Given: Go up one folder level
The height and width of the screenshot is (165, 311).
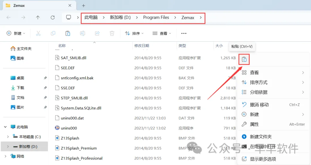Looking at the screenshot, I should (x=38, y=18).
